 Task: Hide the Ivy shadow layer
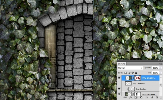point(119,89)
